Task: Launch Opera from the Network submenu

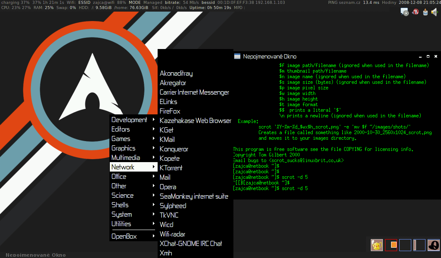Action: tap(196, 187)
